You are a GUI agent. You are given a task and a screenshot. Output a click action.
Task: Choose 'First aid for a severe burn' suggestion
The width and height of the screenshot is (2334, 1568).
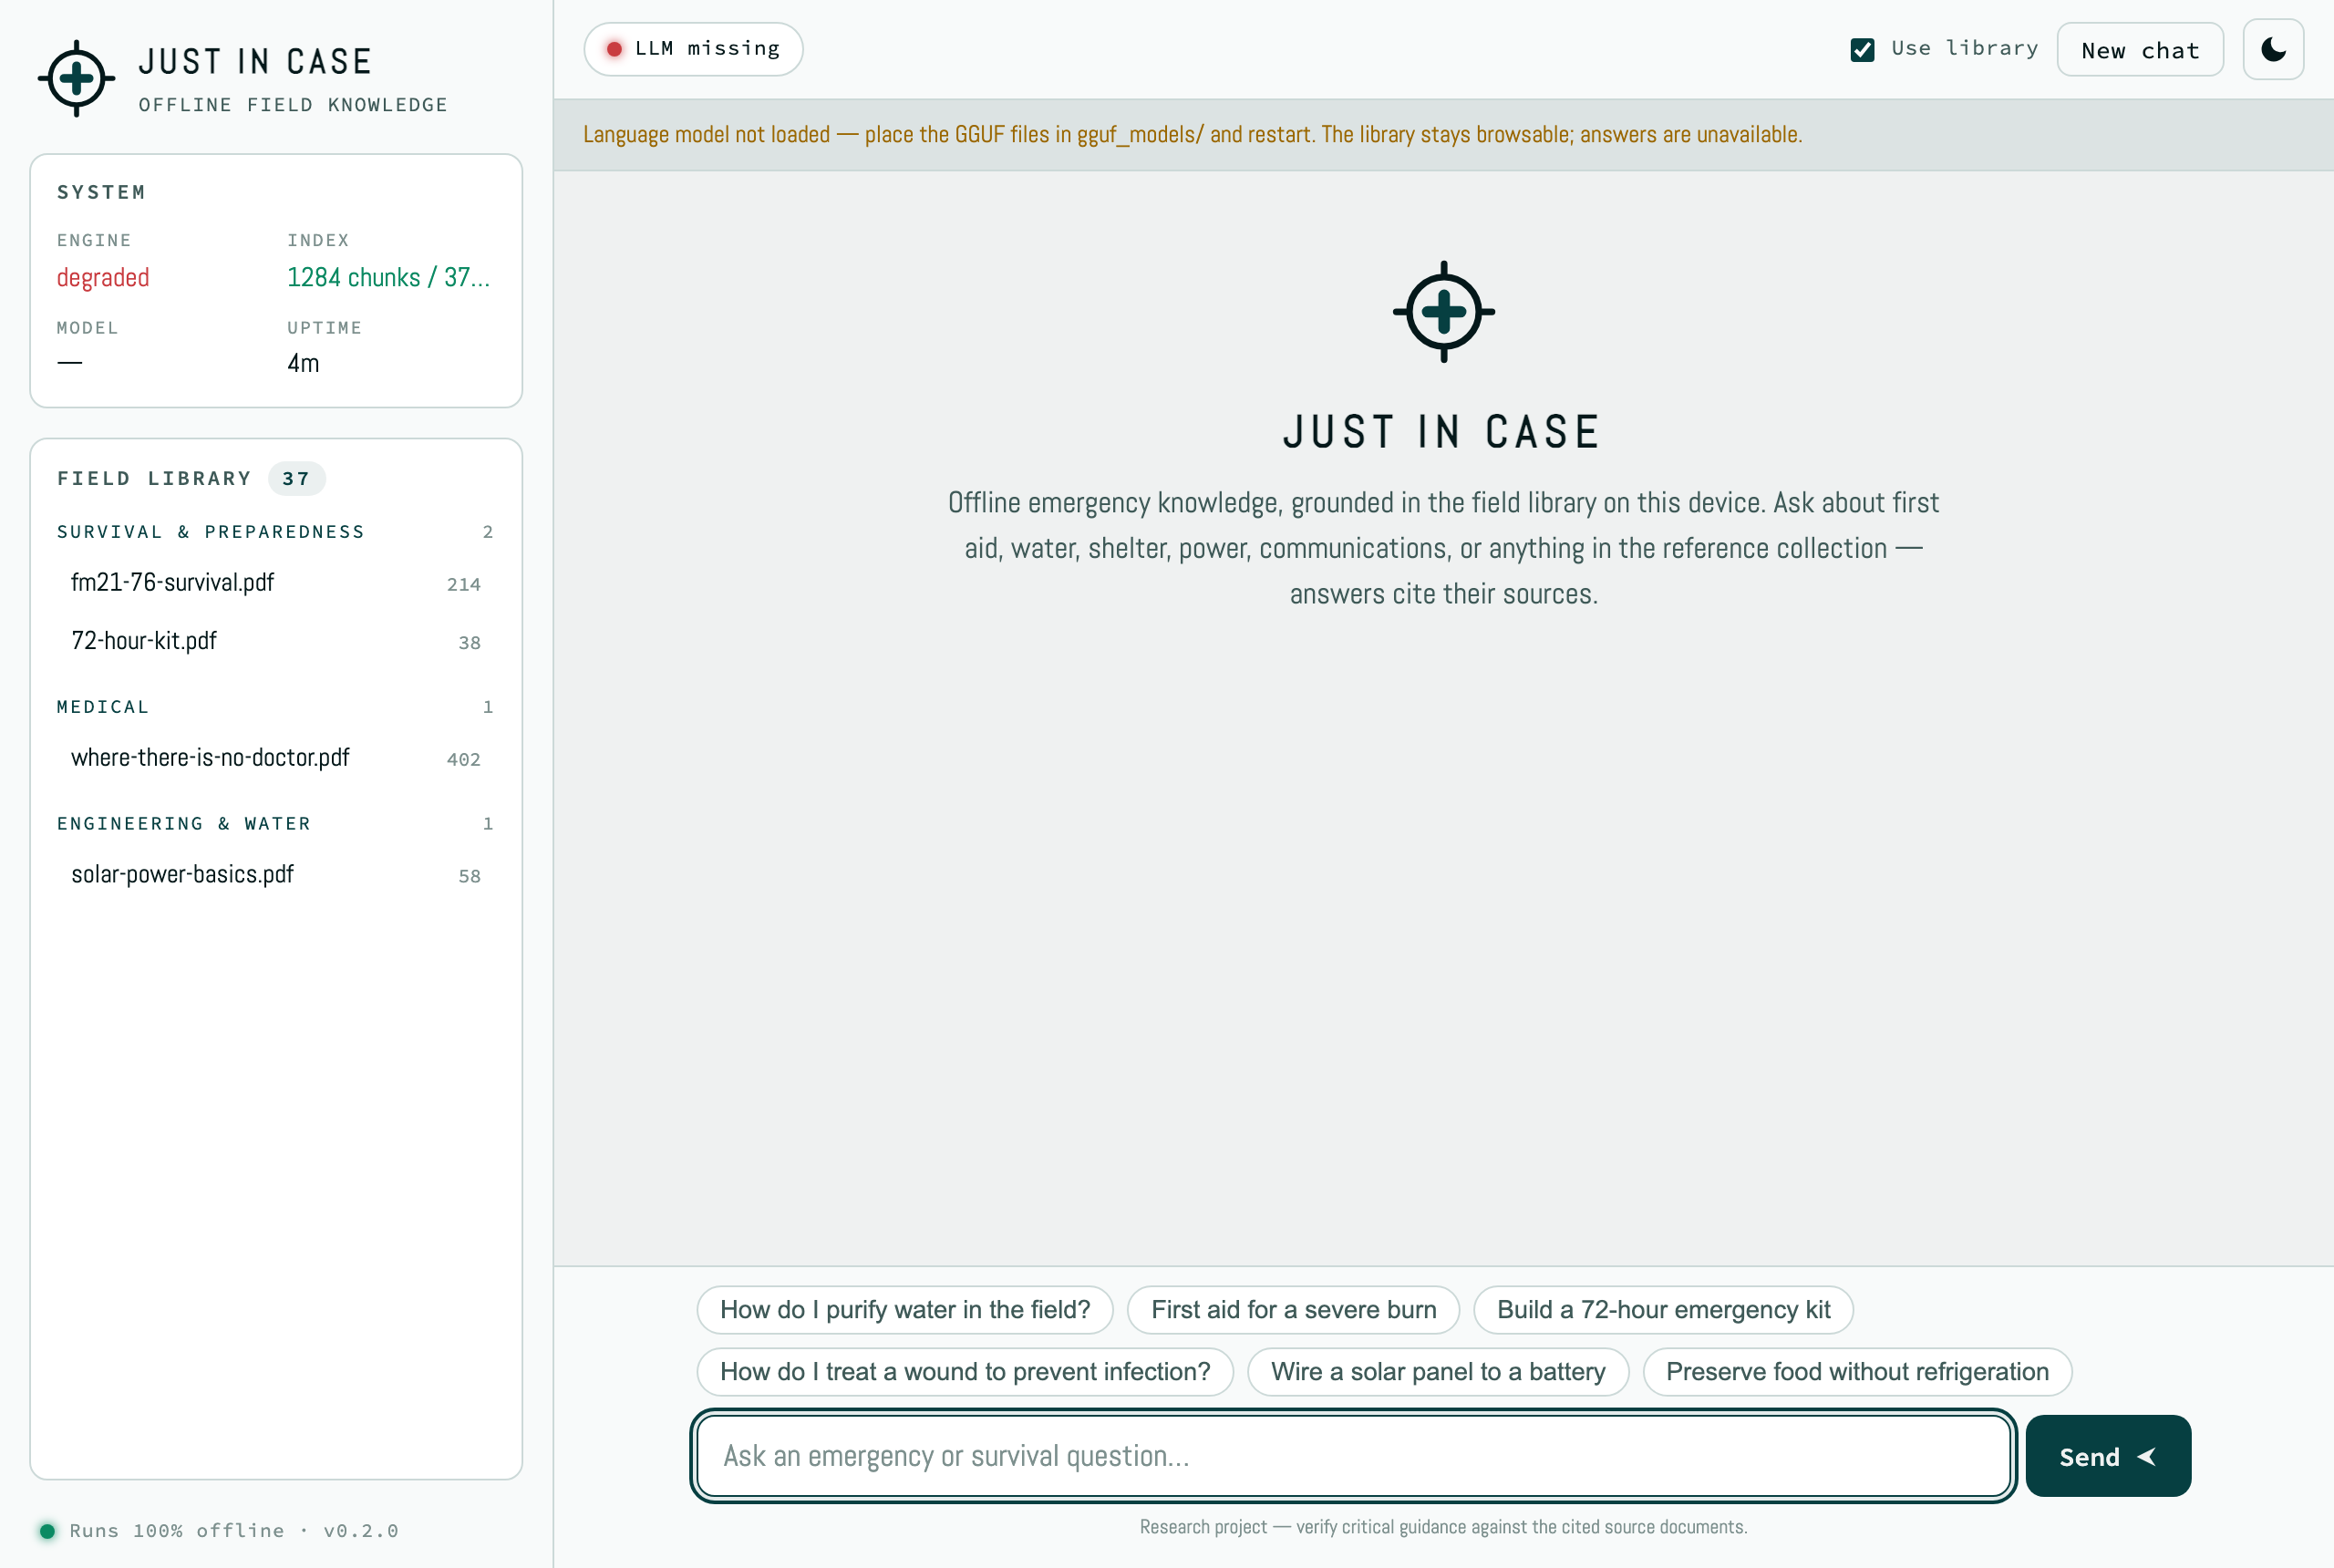click(x=1293, y=1310)
